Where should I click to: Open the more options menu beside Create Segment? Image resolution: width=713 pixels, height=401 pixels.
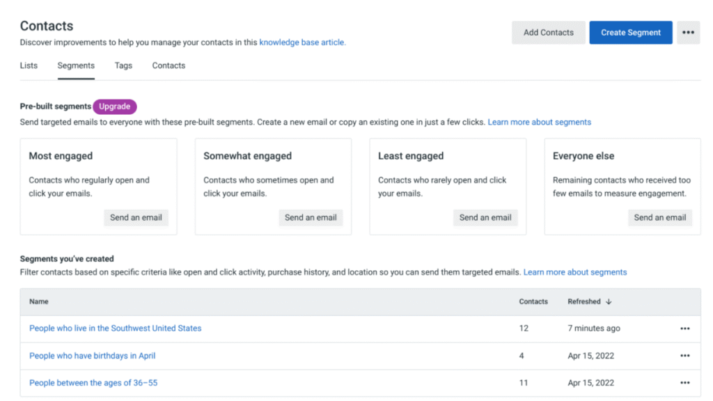pos(688,33)
